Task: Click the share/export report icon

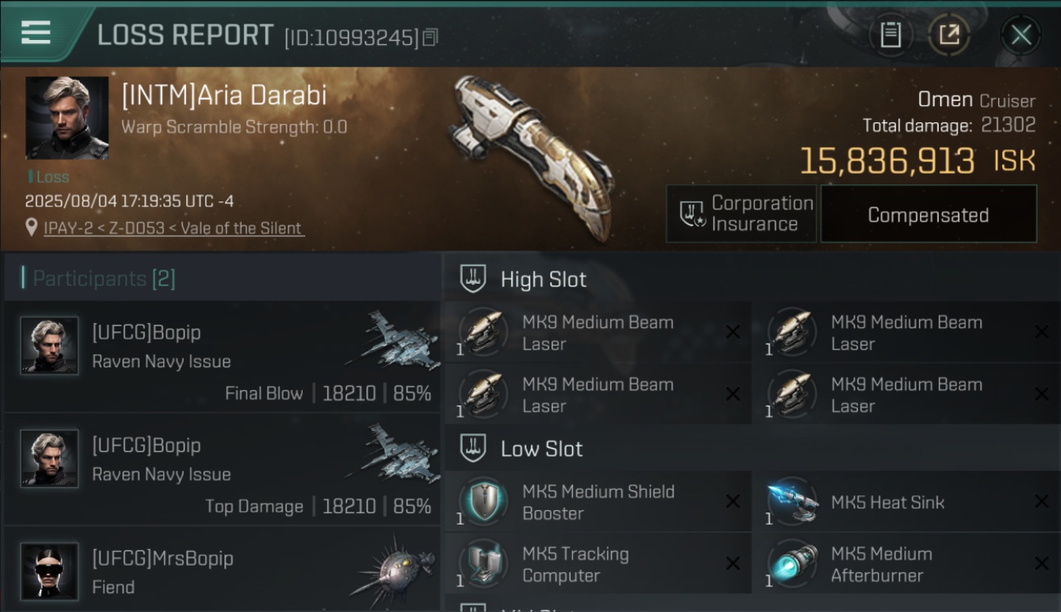Action: pyautogui.click(x=948, y=35)
